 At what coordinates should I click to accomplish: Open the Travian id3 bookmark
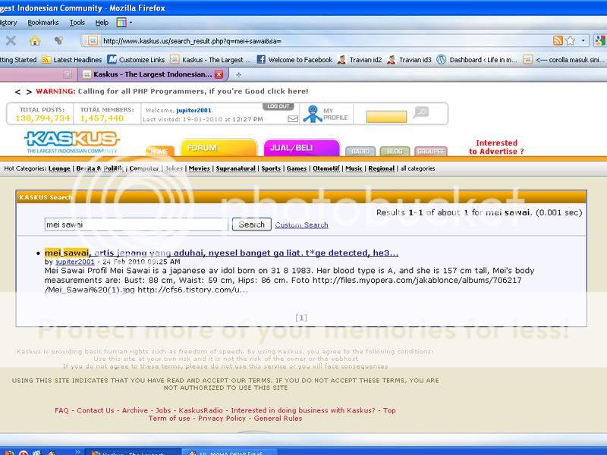pos(409,60)
